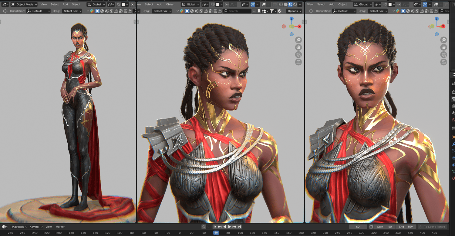
Task: Play the animation in reverse
Action: pos(224,227)
